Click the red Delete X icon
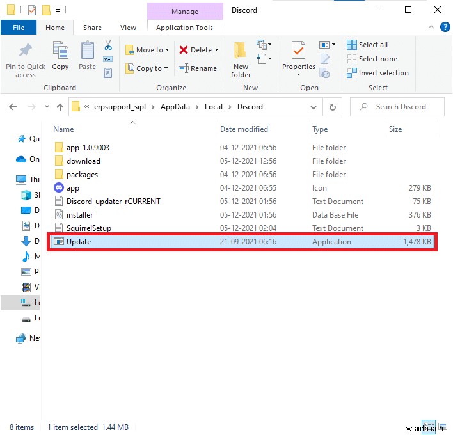Image resolution: width=453 pixels, height=435 pixels. (184, 50)
